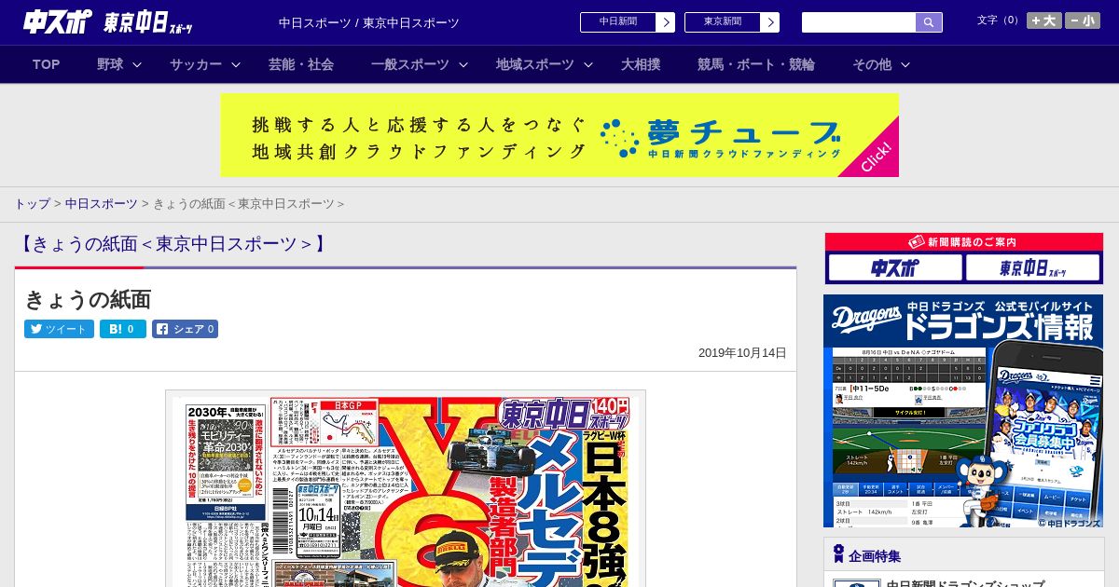This screenshot has height=587, width=1119.
Task: Open 大相撲 navigation item
Action: [x=641, y=64]
